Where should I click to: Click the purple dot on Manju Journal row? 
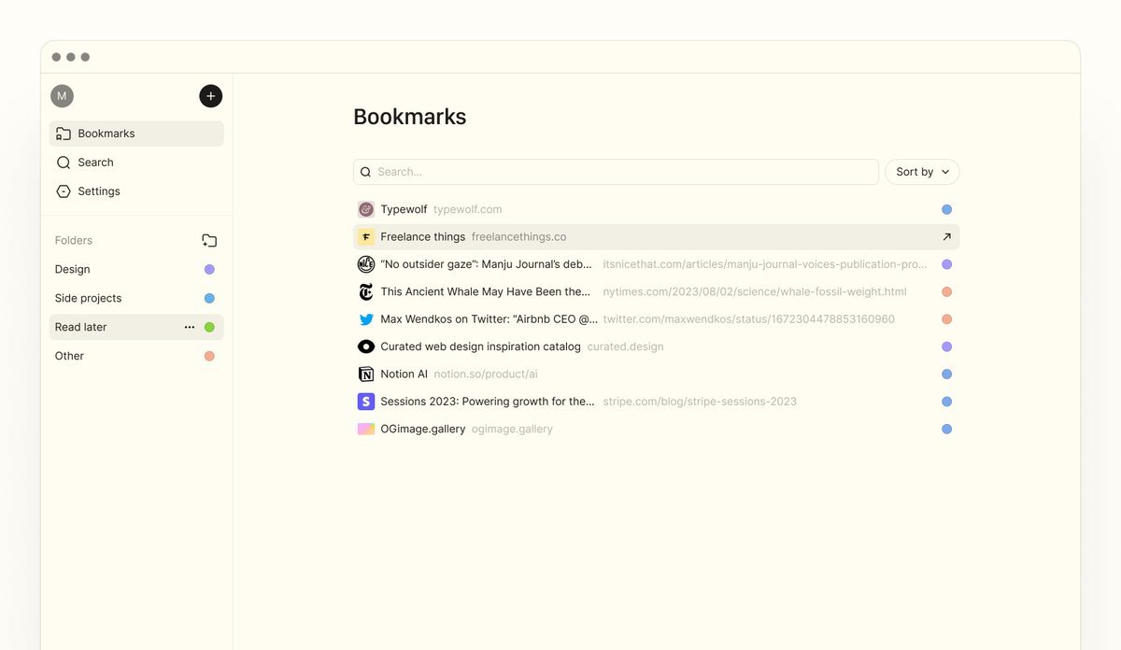946,264
